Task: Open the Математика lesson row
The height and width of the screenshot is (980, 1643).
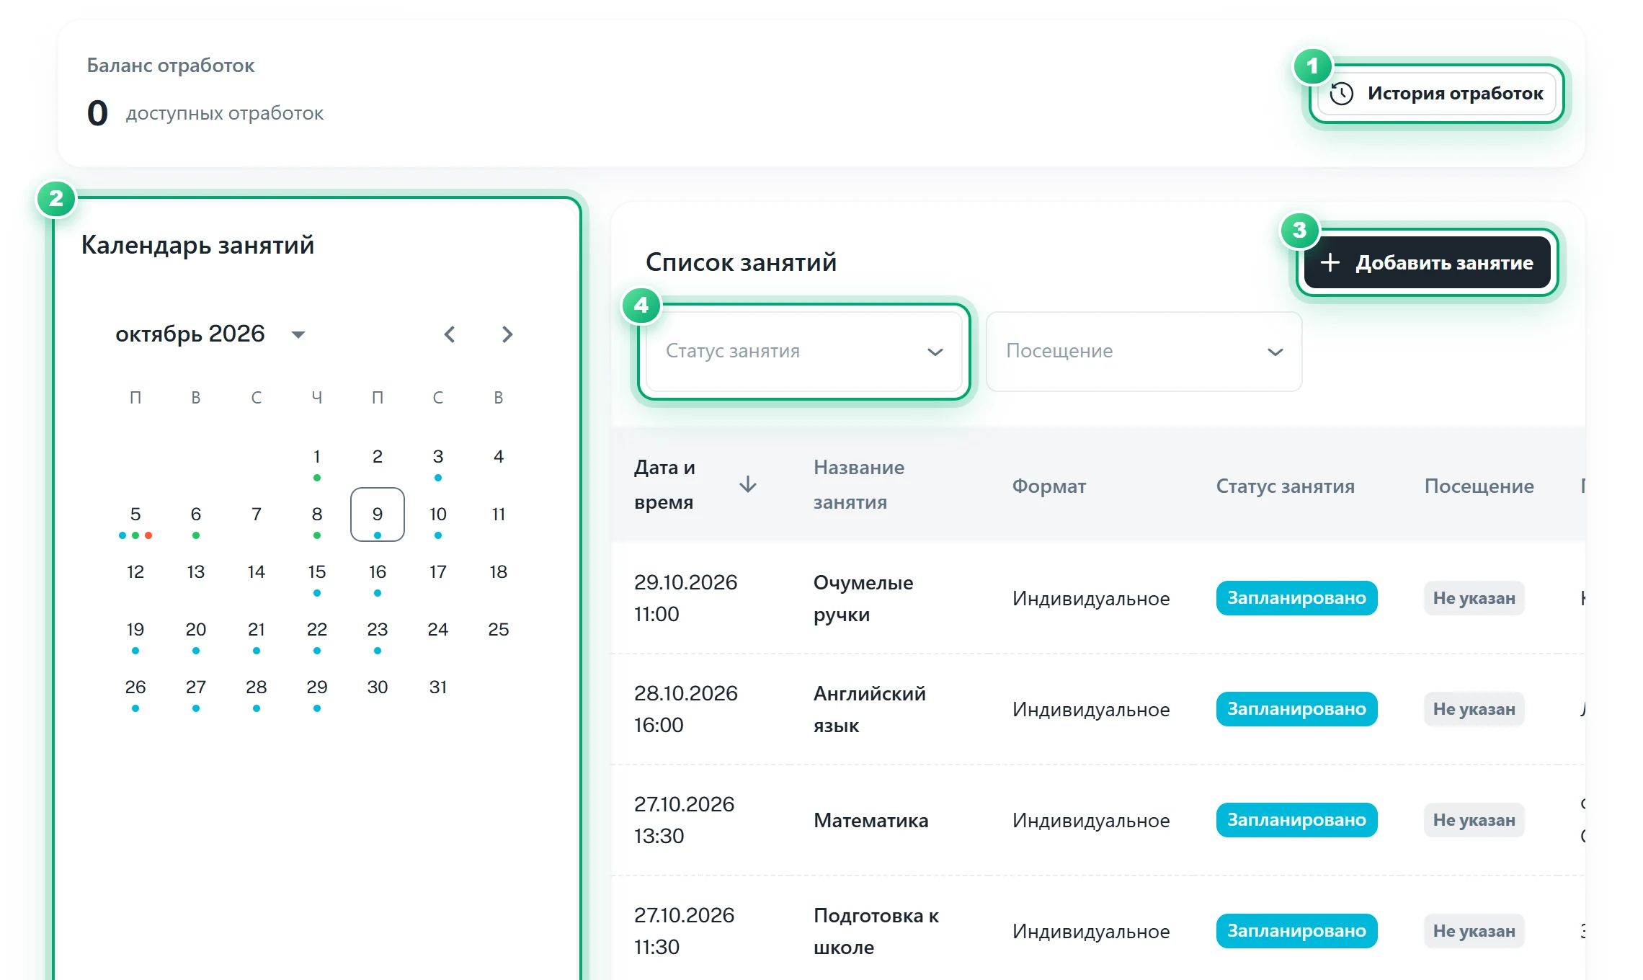Action: tap(1098, 820)
